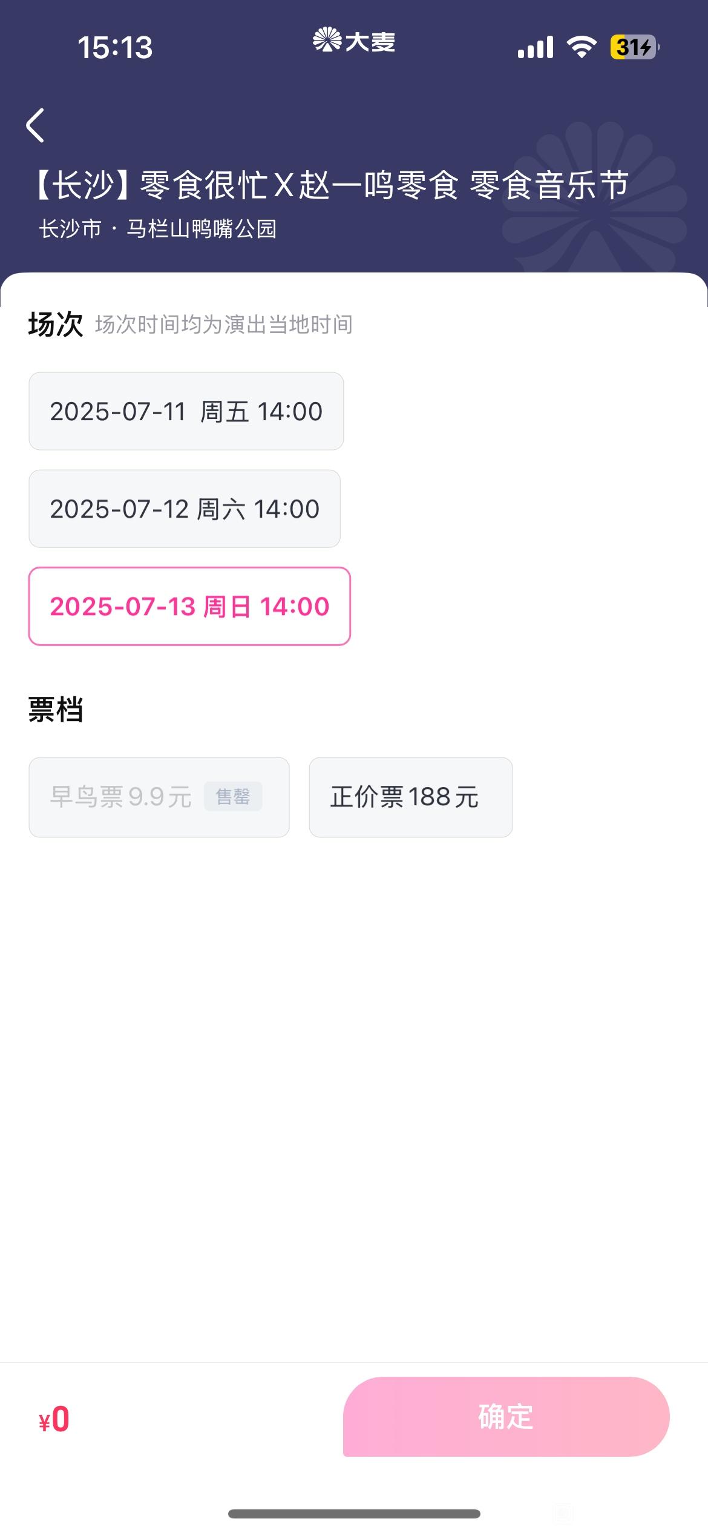
Task: Tap the ¥0 total price
Action: coord(54,1419)
